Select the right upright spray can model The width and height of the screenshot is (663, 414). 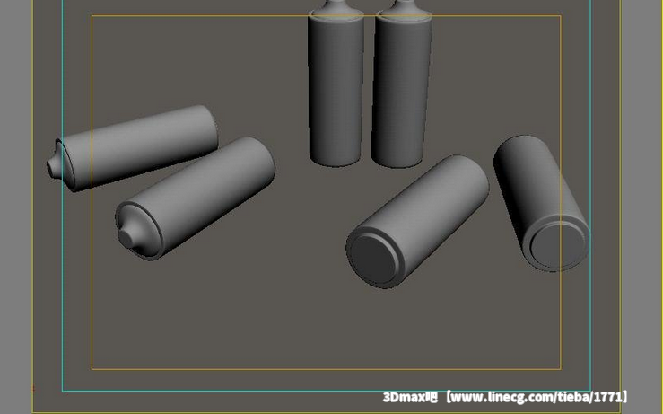(402, 84)
